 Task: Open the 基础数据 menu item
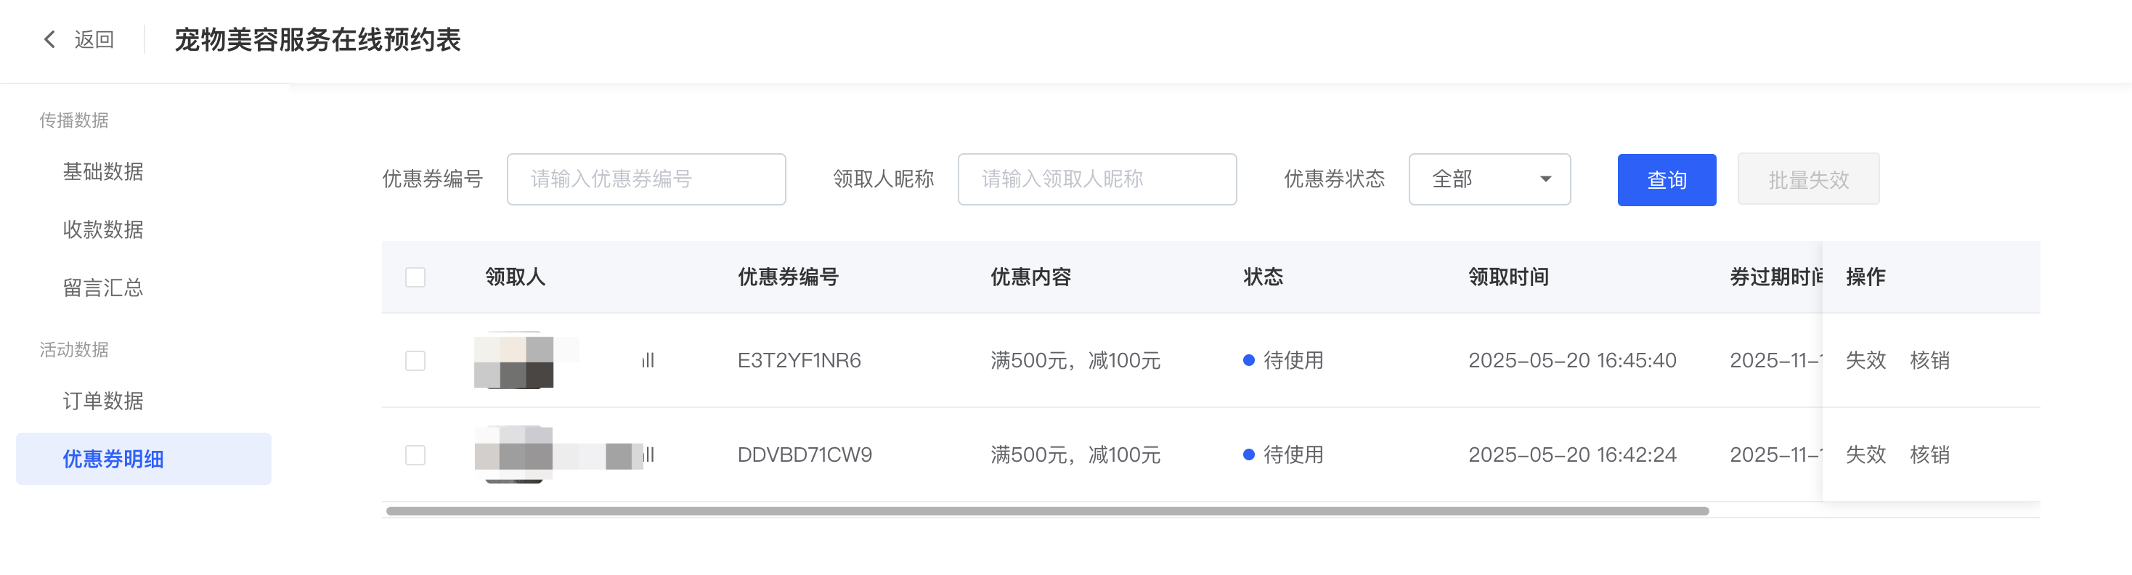(103, 171)
